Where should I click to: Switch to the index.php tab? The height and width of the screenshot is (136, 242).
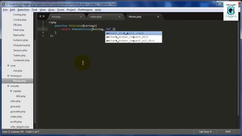(x=96, y=17)
